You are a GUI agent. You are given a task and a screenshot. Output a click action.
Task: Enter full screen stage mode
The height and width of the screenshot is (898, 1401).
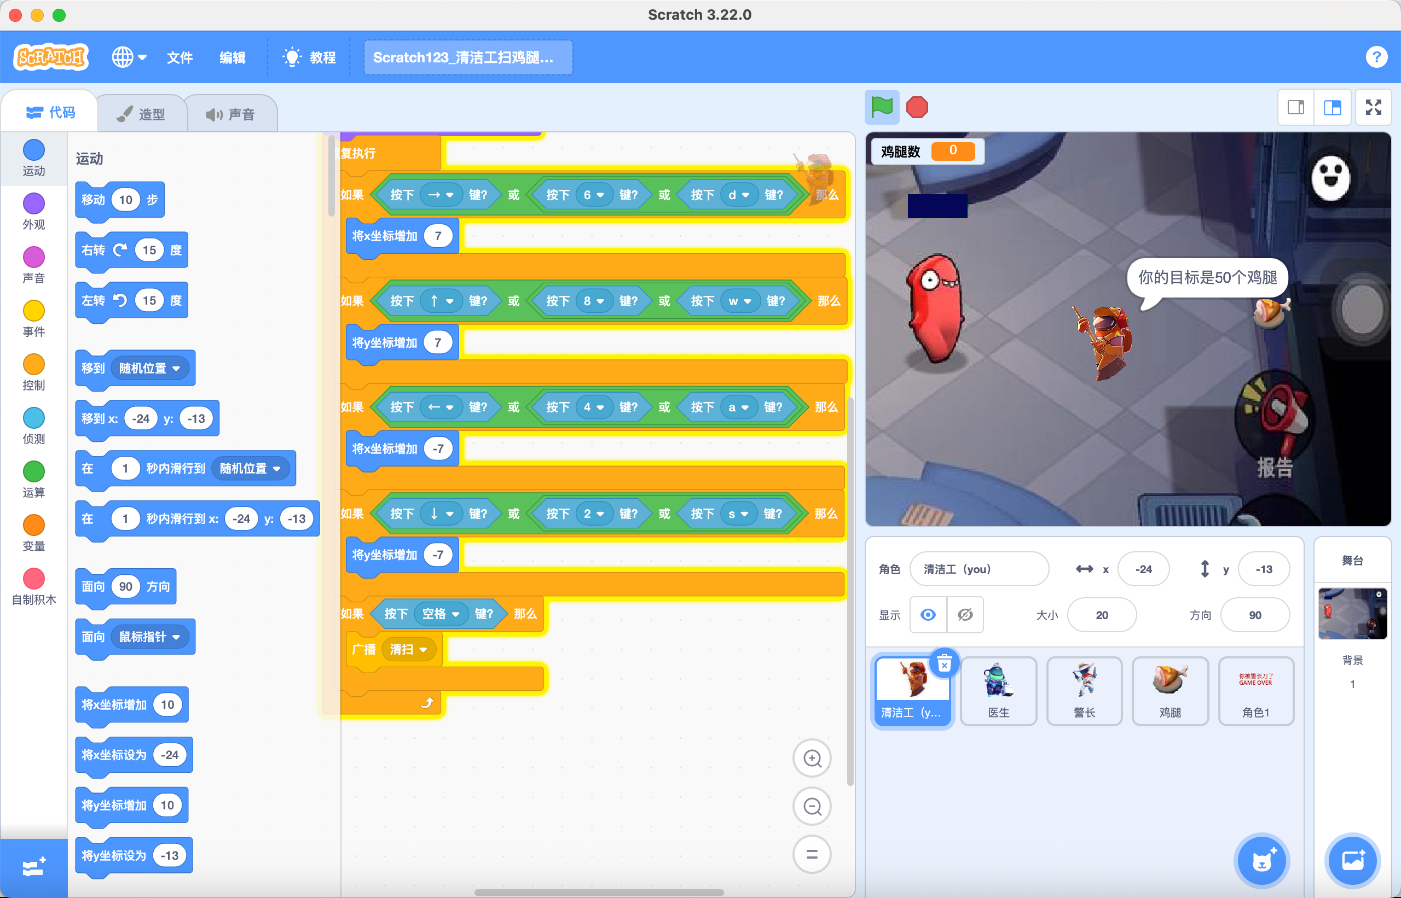point(1373,107)
